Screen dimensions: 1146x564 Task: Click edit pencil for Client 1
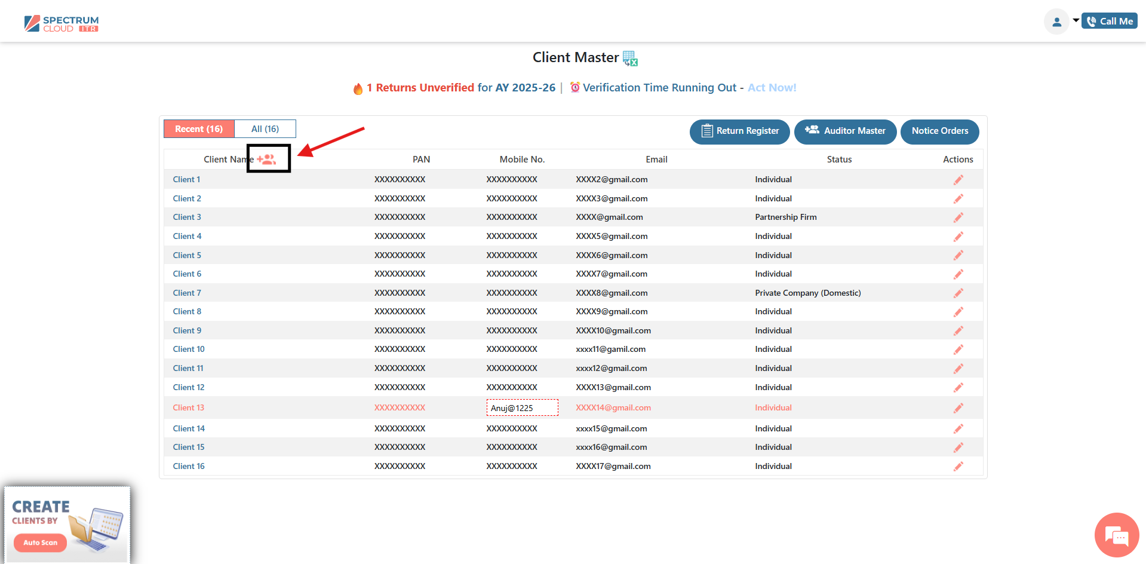[x=958, y=180]
